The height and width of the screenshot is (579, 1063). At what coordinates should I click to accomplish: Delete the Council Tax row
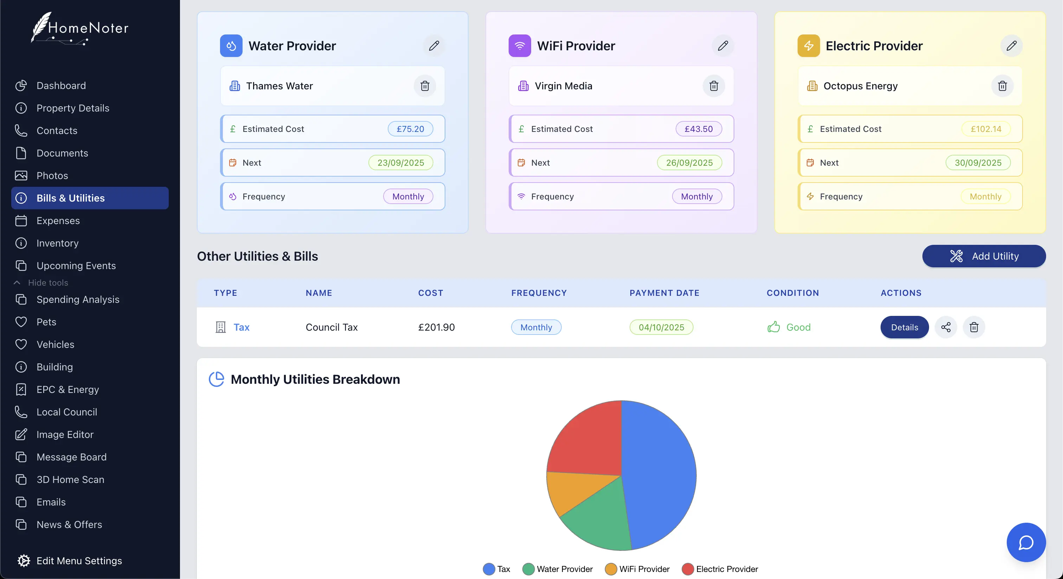pyautogui.click(x=973, y=327)
